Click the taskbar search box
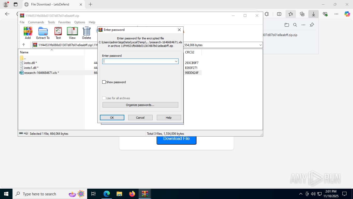 (x=50, y=194)
